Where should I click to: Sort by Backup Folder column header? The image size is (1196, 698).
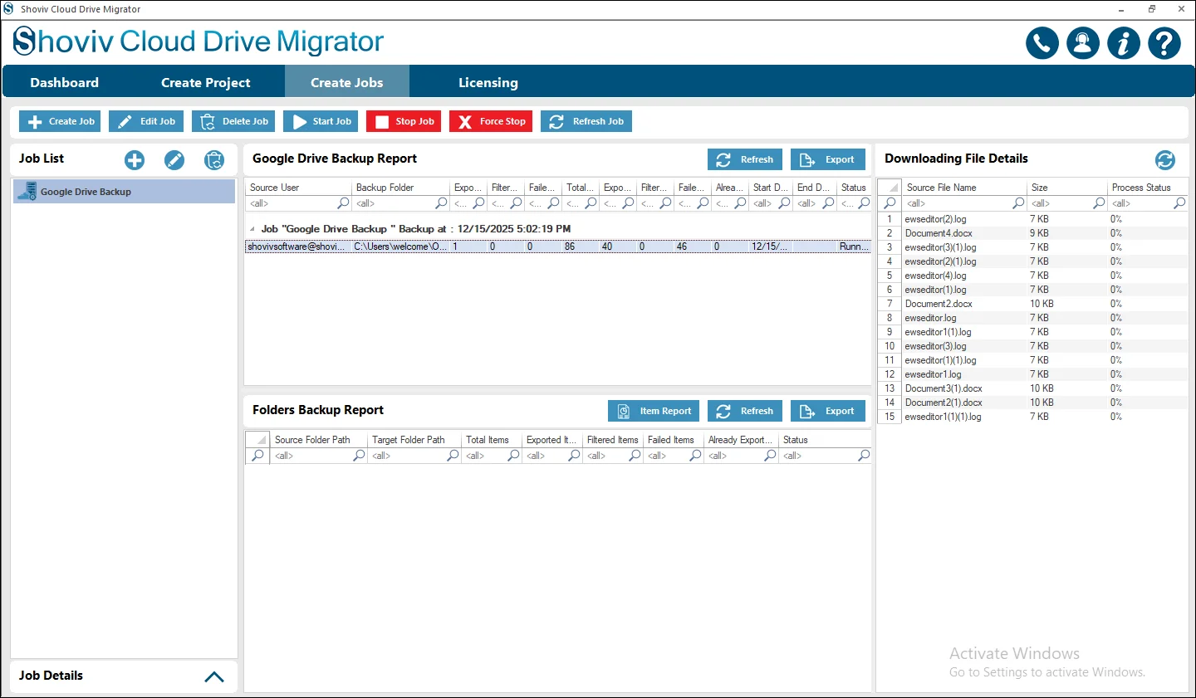[400, 188]
